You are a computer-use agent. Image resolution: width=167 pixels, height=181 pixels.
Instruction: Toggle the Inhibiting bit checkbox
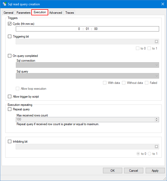click(x=10, y=142)
